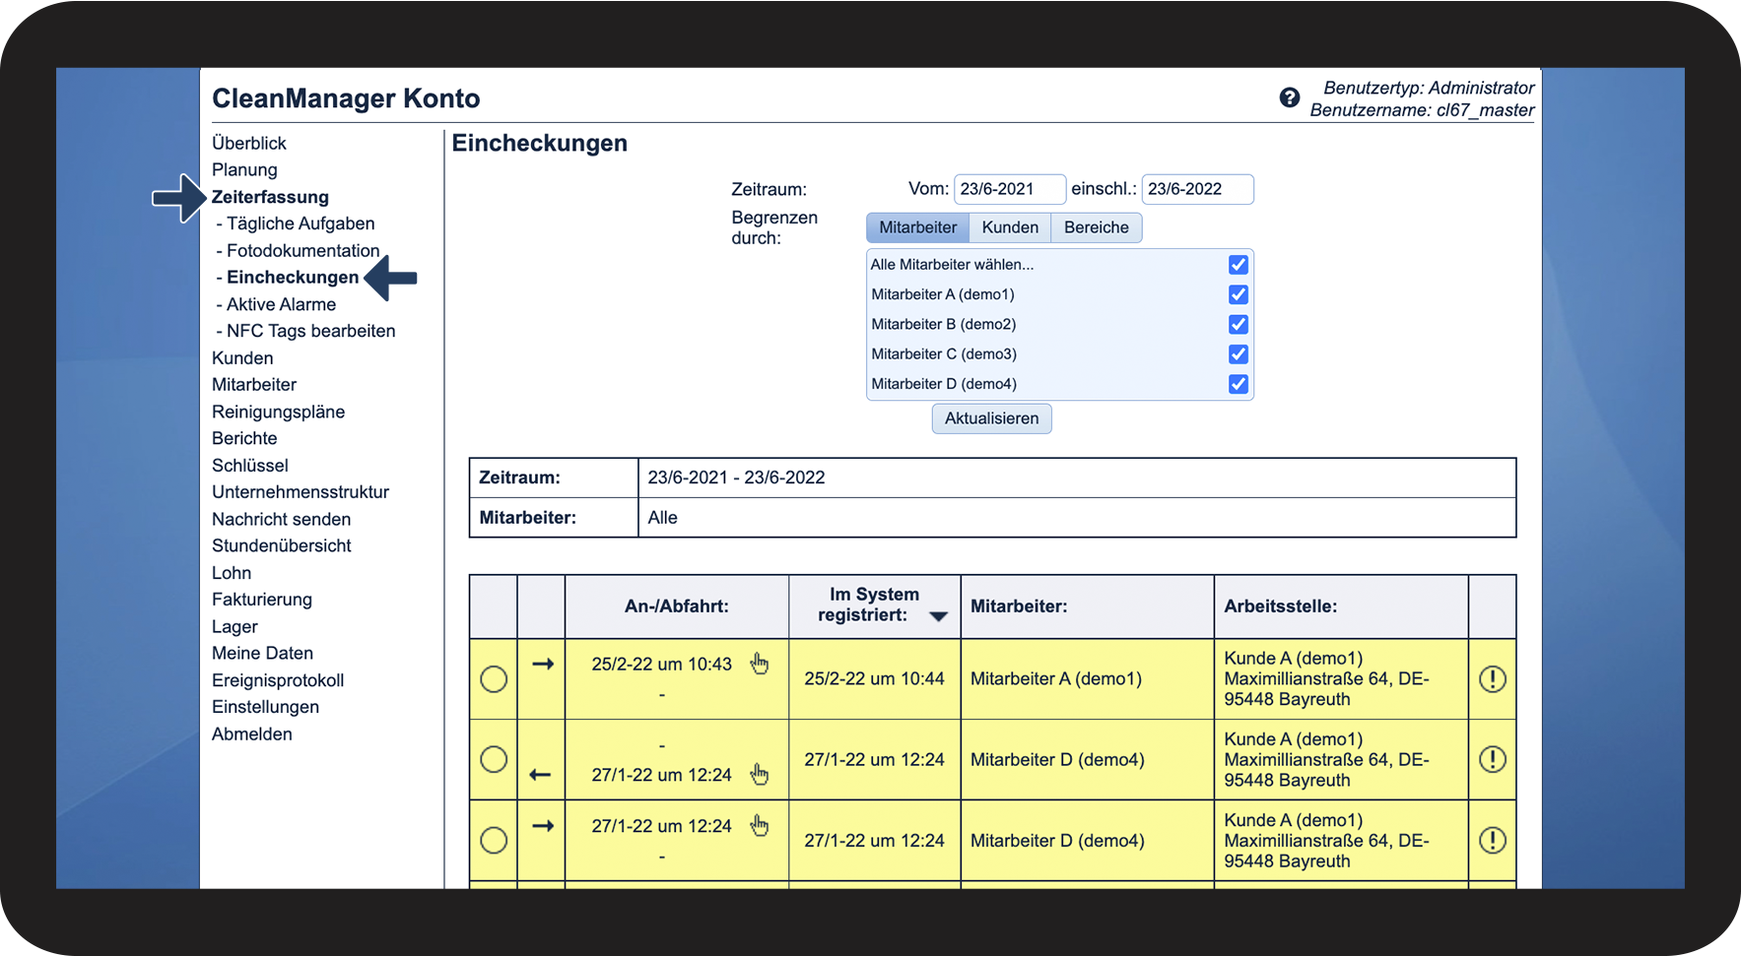Toggle Mitarbeiter D (demo4) checkbox

pos(1238,384)
